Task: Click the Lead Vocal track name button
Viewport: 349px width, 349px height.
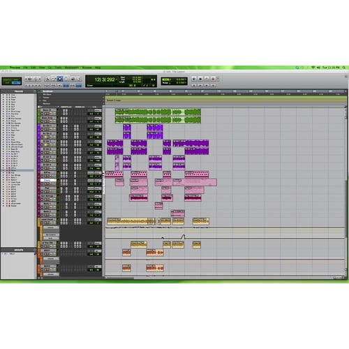Action: [x=47, y=219]
